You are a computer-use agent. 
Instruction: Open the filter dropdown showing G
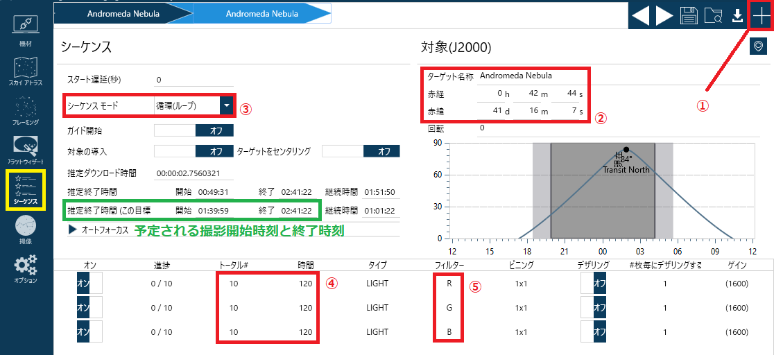[449, 308]
